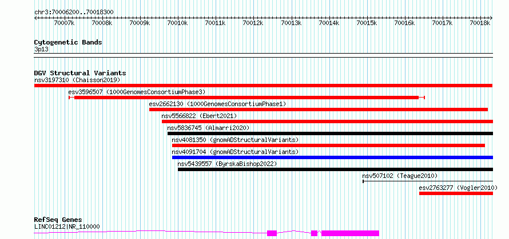Click the 70012k ruler label
The height and width of the screenshot is (239, 509).
click(x=253, y=23)
